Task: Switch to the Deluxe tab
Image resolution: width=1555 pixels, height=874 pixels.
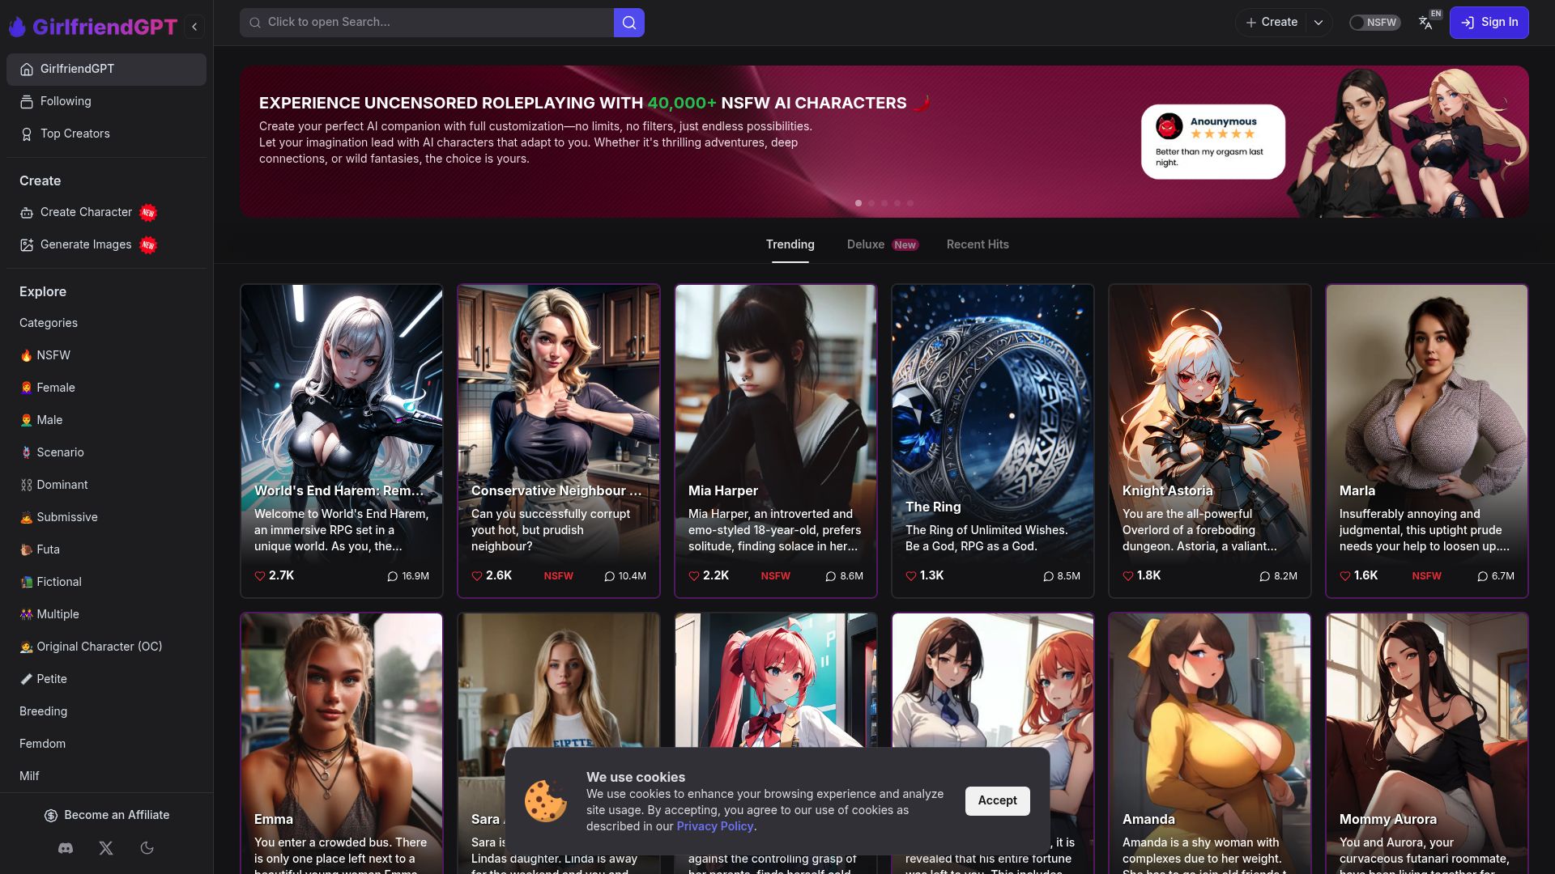Action: pos(882,244)
